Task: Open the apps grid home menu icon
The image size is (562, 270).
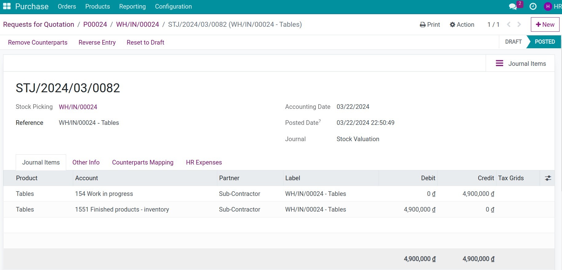Action: tap(7, 6)
